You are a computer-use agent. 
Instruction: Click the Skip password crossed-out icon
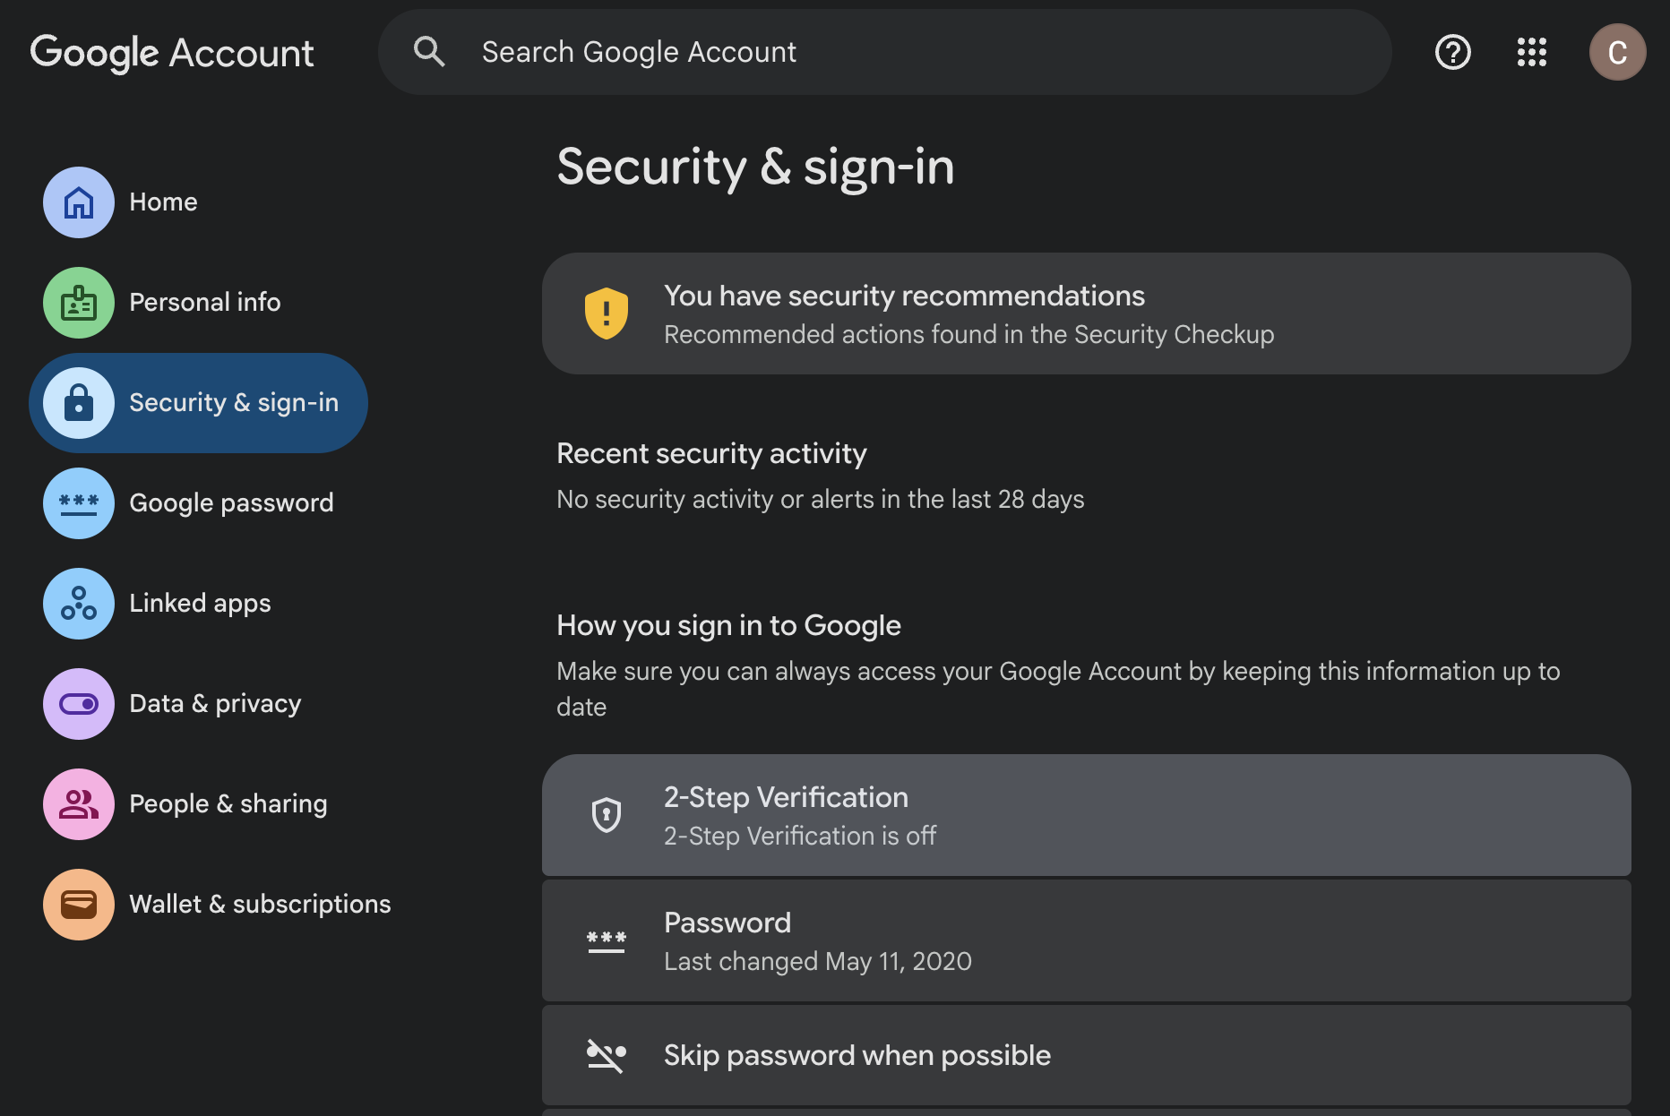click(x=607, y=1055)
